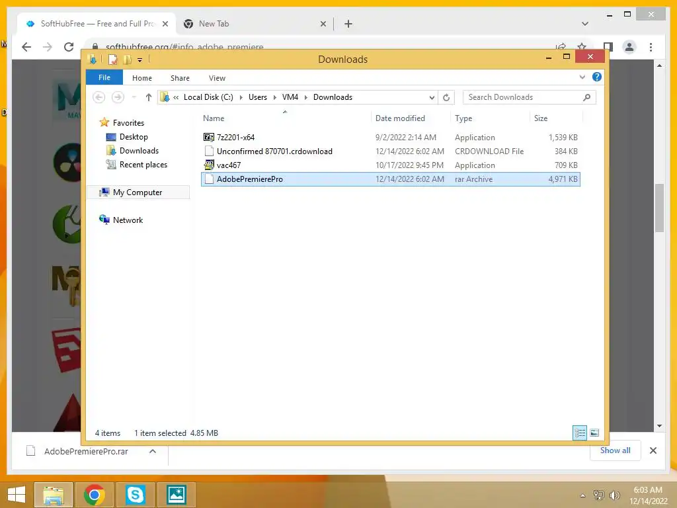Open quick access toolbar customize dropdown

click(140, 60)
